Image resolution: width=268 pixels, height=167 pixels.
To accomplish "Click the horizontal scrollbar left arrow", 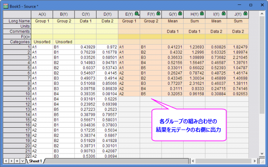I will pos(193,161).
